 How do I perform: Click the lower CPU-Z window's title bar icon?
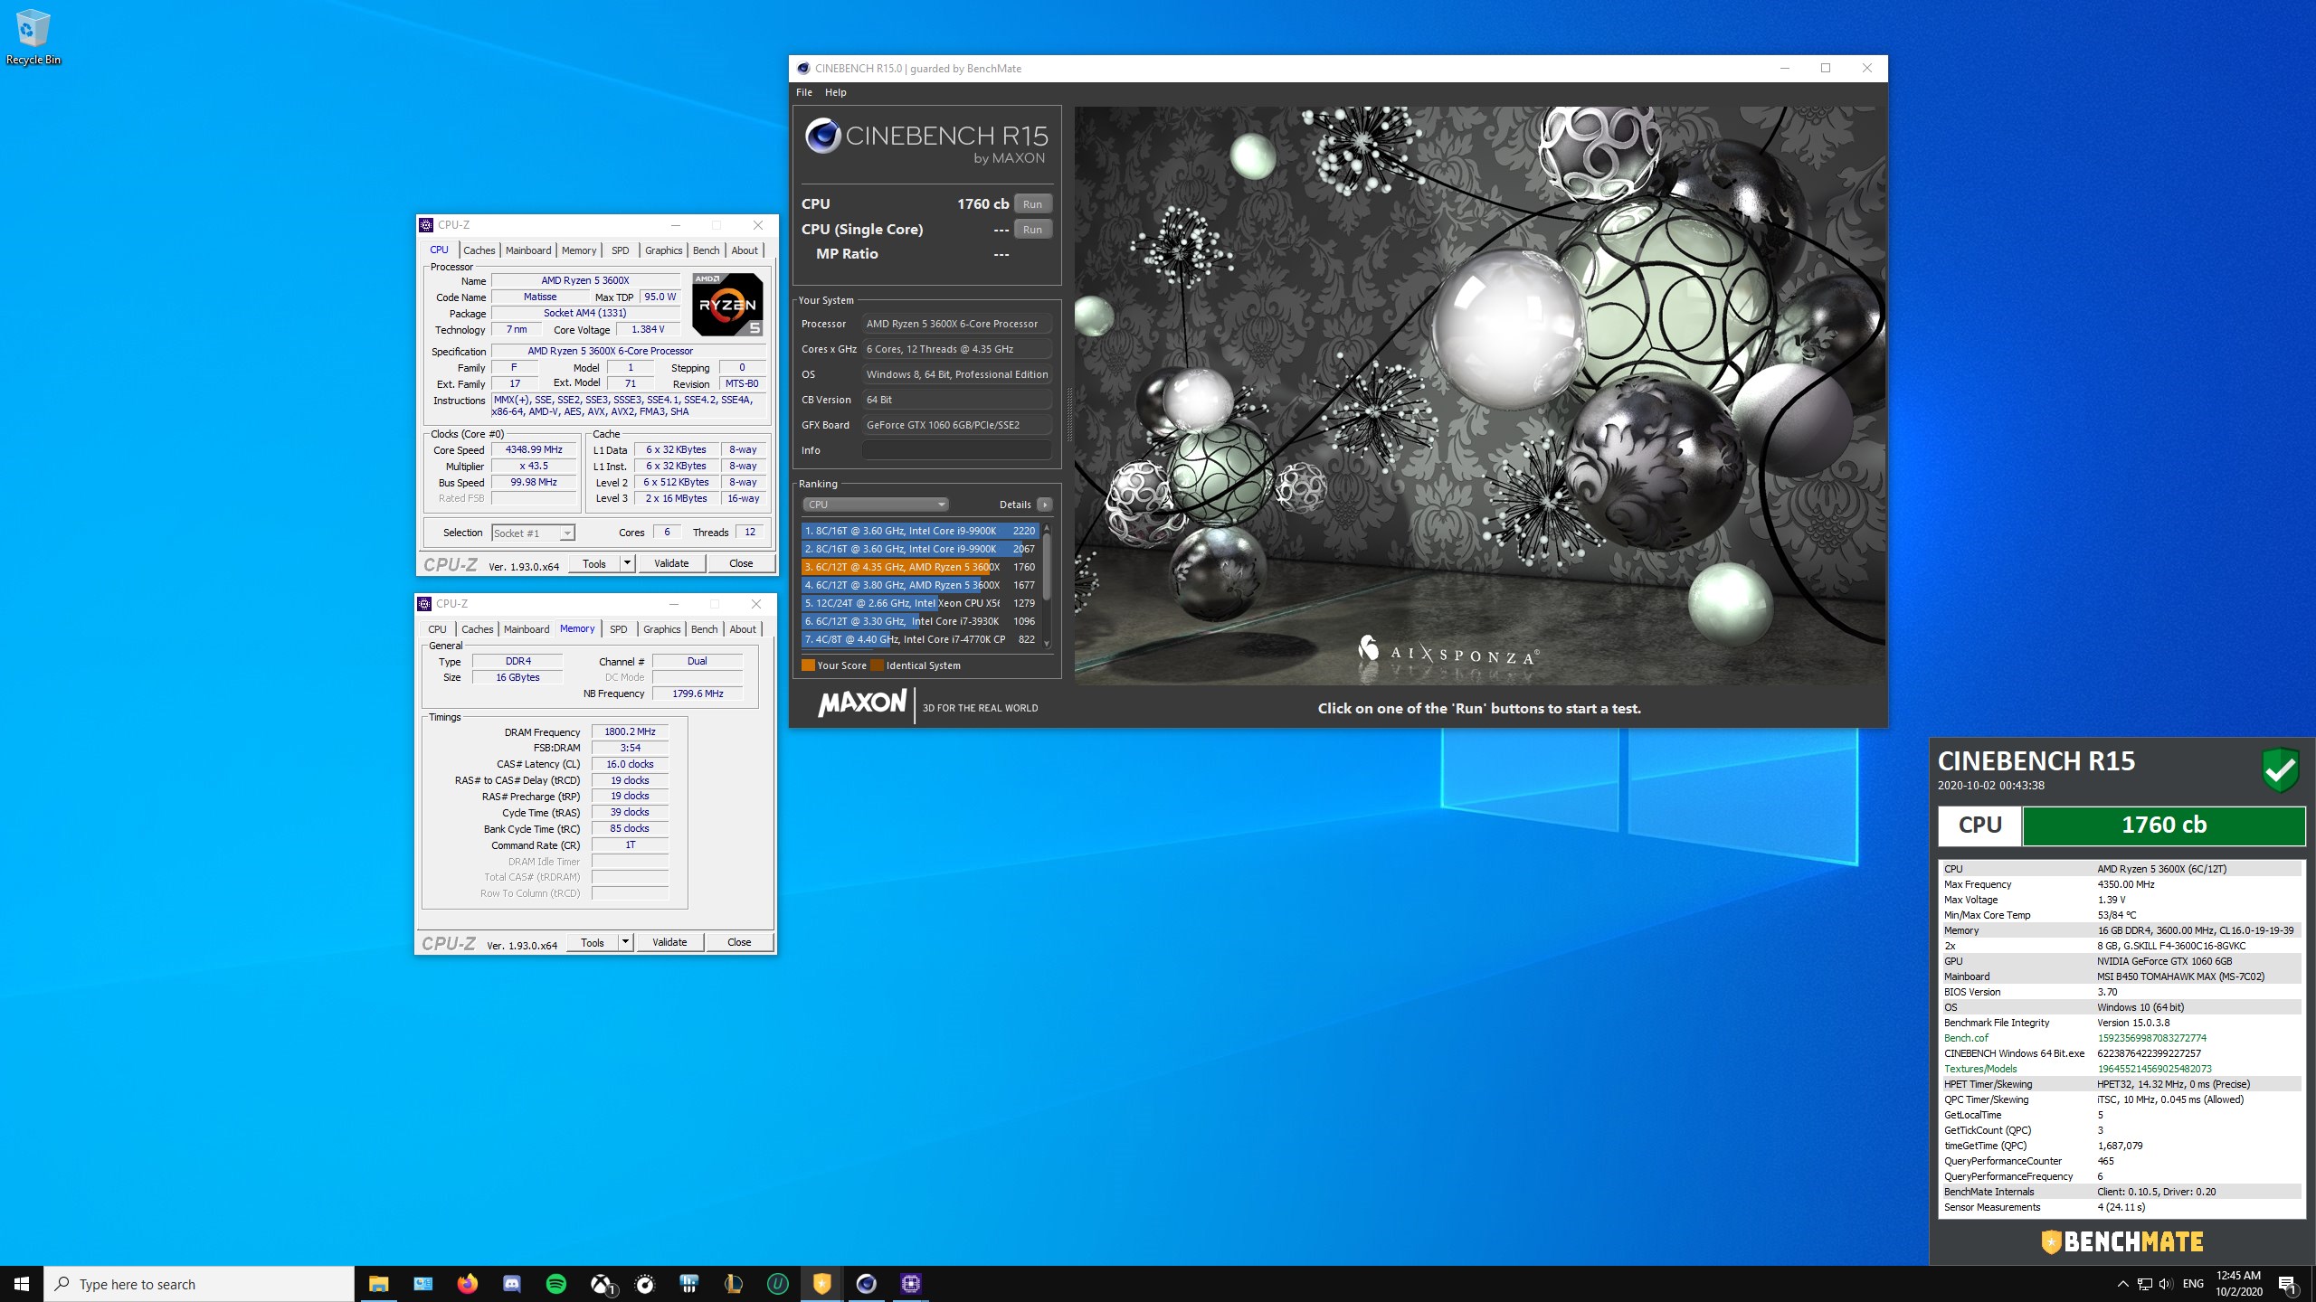tap(425, 604)
